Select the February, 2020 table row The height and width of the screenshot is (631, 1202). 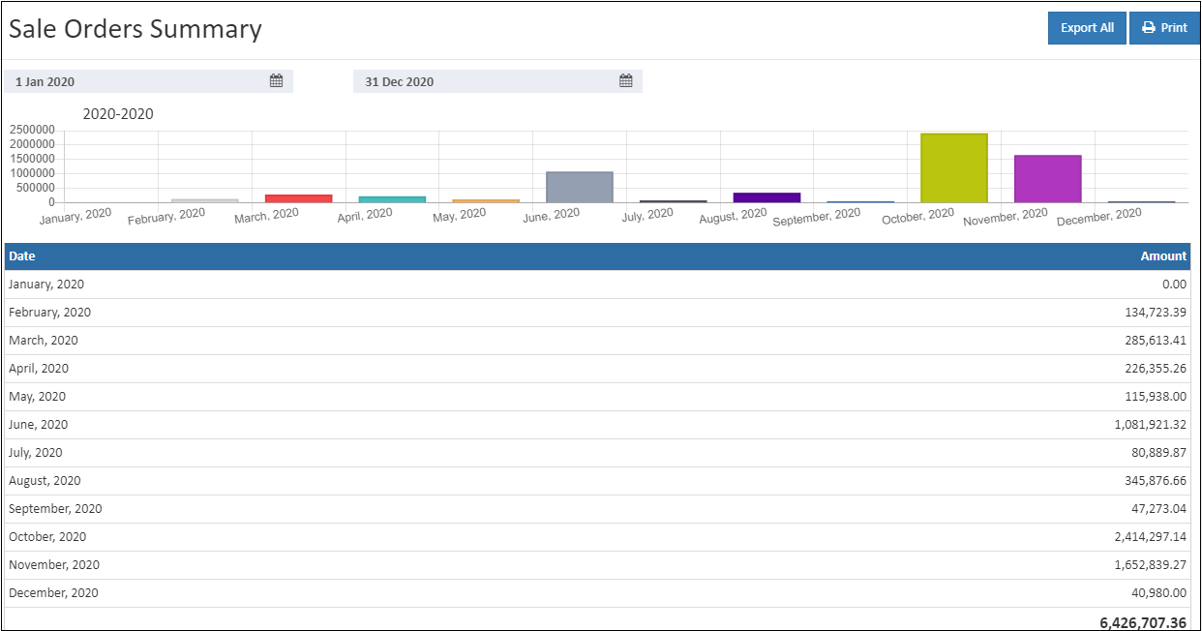[597, 313]
